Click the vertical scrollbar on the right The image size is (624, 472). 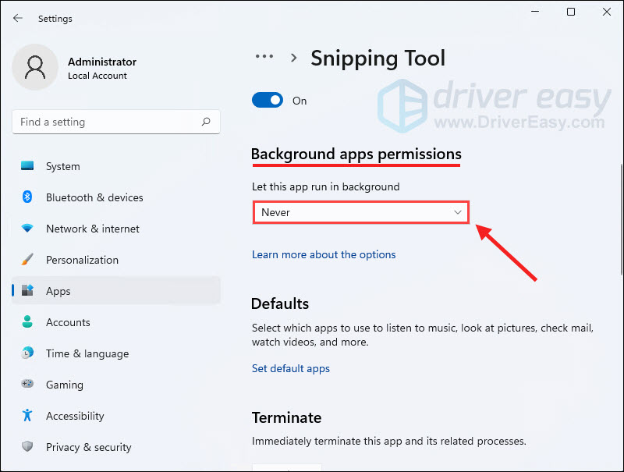(x=621, y=219)
